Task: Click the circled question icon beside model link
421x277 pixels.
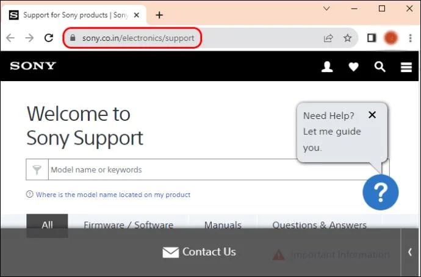Action: click(x=29, y=194)
